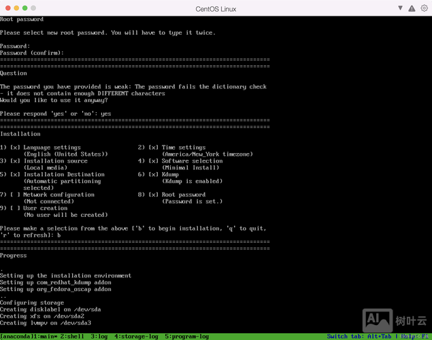Click the Installation source checkbox marker
Screen dimensions: 432x340
[x=15, y=160]
